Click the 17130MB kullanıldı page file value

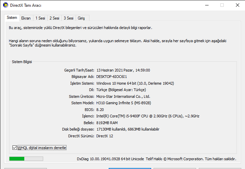coord(128,129)
